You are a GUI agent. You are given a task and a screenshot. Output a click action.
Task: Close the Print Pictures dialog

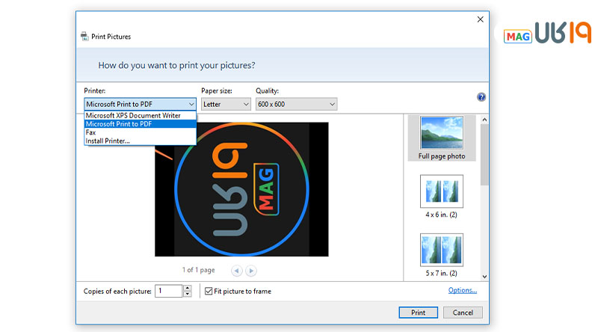tap(481, 20)
